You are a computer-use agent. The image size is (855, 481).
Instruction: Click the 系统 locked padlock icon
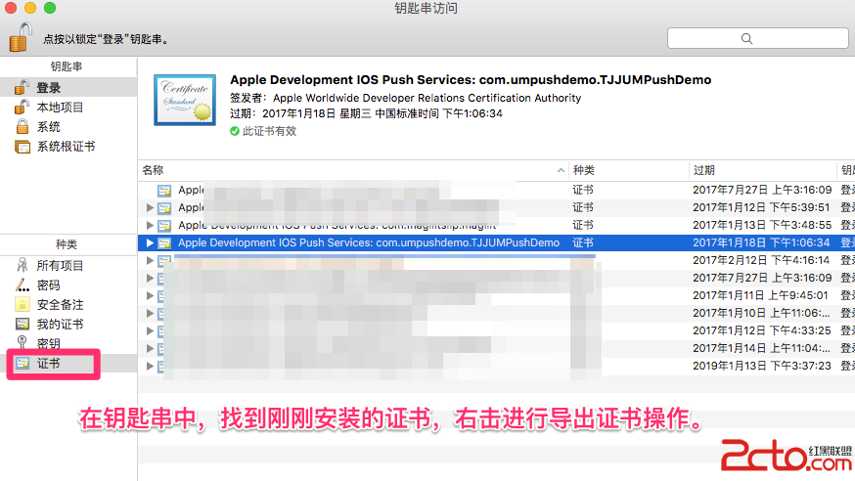pos(22,126)
